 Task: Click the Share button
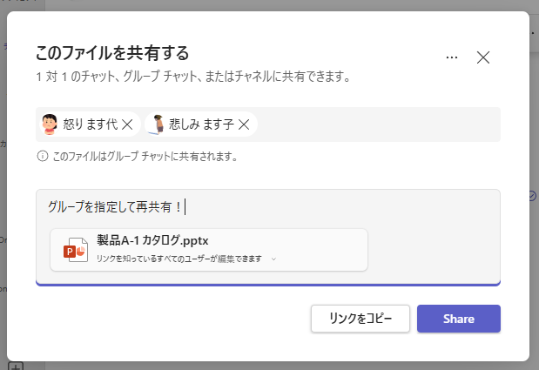coord(459,319)
